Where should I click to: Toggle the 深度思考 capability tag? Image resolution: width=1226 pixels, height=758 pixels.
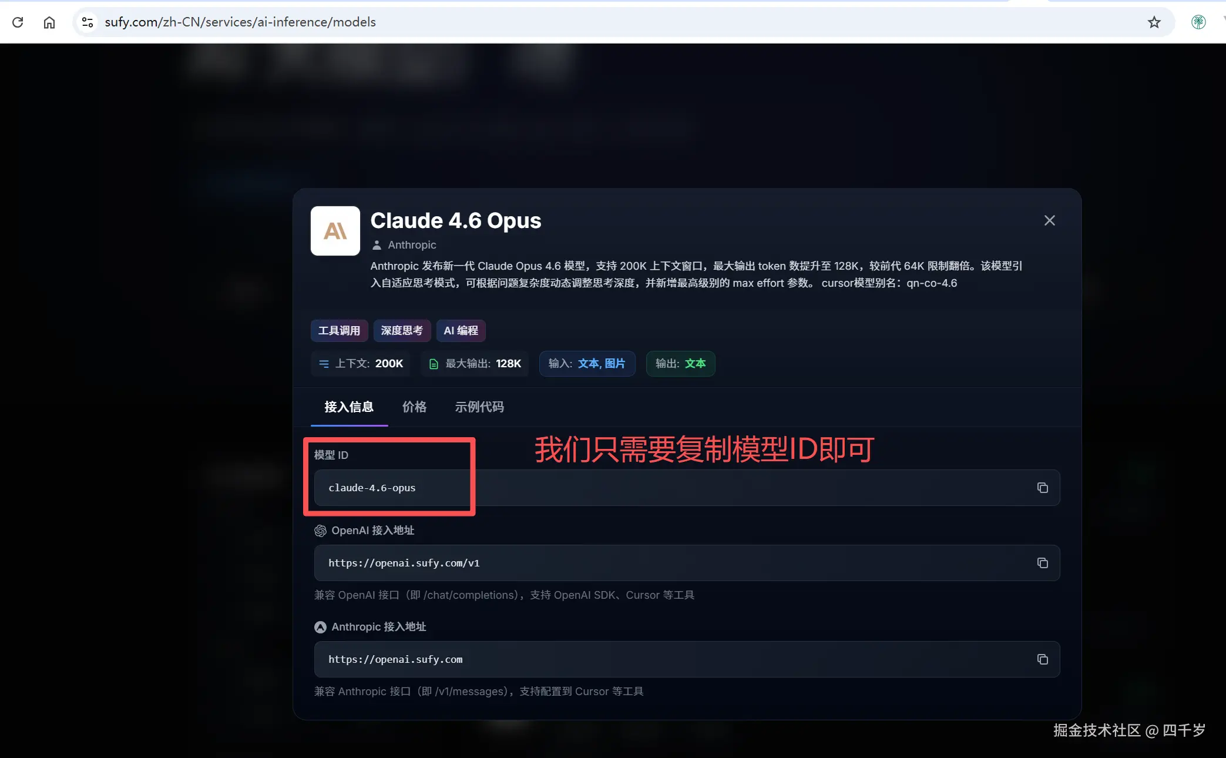pyautogui.click(x=402, y=330)
